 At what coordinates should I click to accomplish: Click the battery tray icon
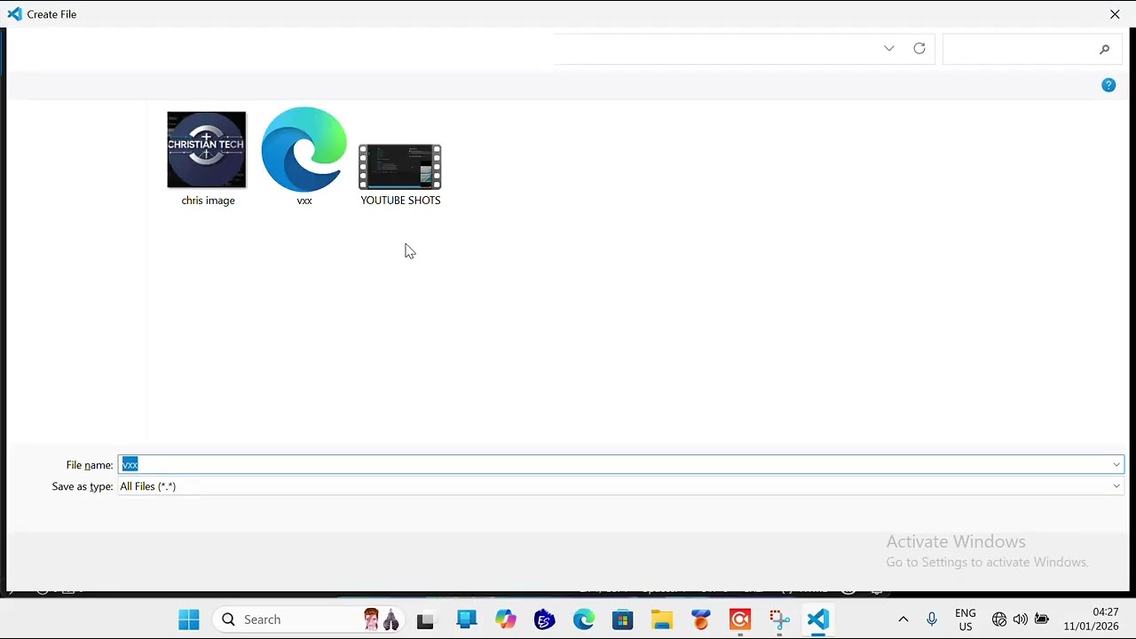point(1042,619)
